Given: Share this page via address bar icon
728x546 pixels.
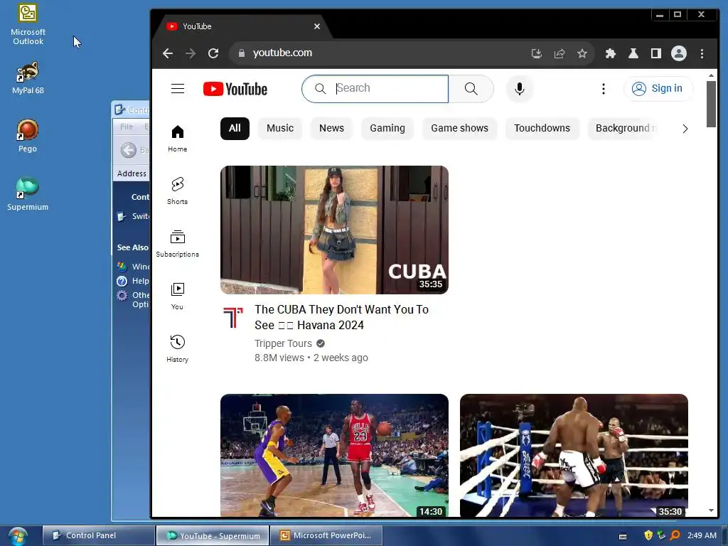Looking at the screenshot, I should pyautogui.click(x=560, y=53).
